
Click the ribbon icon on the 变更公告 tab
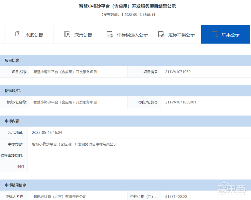[67, 34]
